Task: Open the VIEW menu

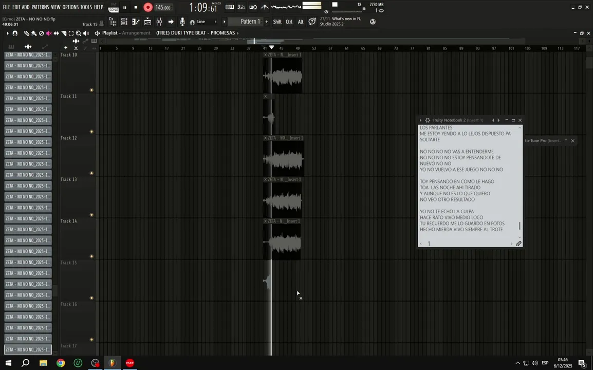Action: pos(55,7)
